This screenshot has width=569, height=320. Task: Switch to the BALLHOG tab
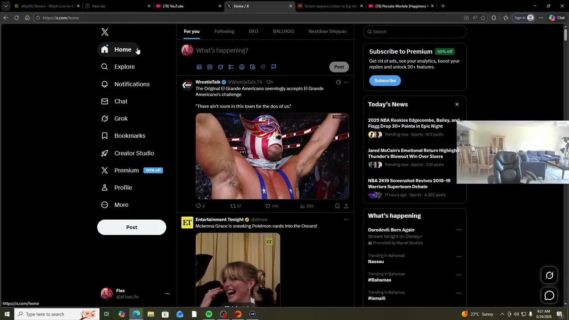click(x=283, y=32)
